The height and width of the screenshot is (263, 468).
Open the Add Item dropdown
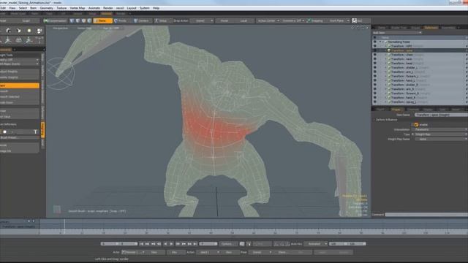(397, 32)
